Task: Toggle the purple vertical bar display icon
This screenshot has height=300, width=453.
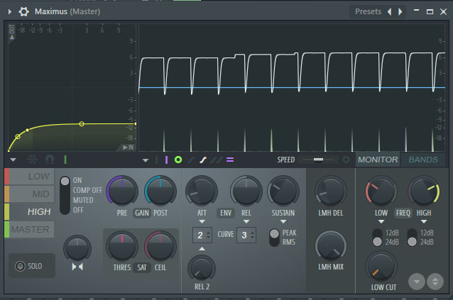Action: [166, 160]
